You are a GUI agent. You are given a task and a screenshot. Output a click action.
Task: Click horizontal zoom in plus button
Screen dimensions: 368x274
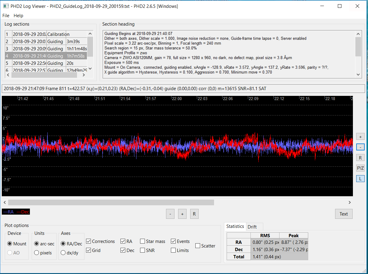click(182, 214)
